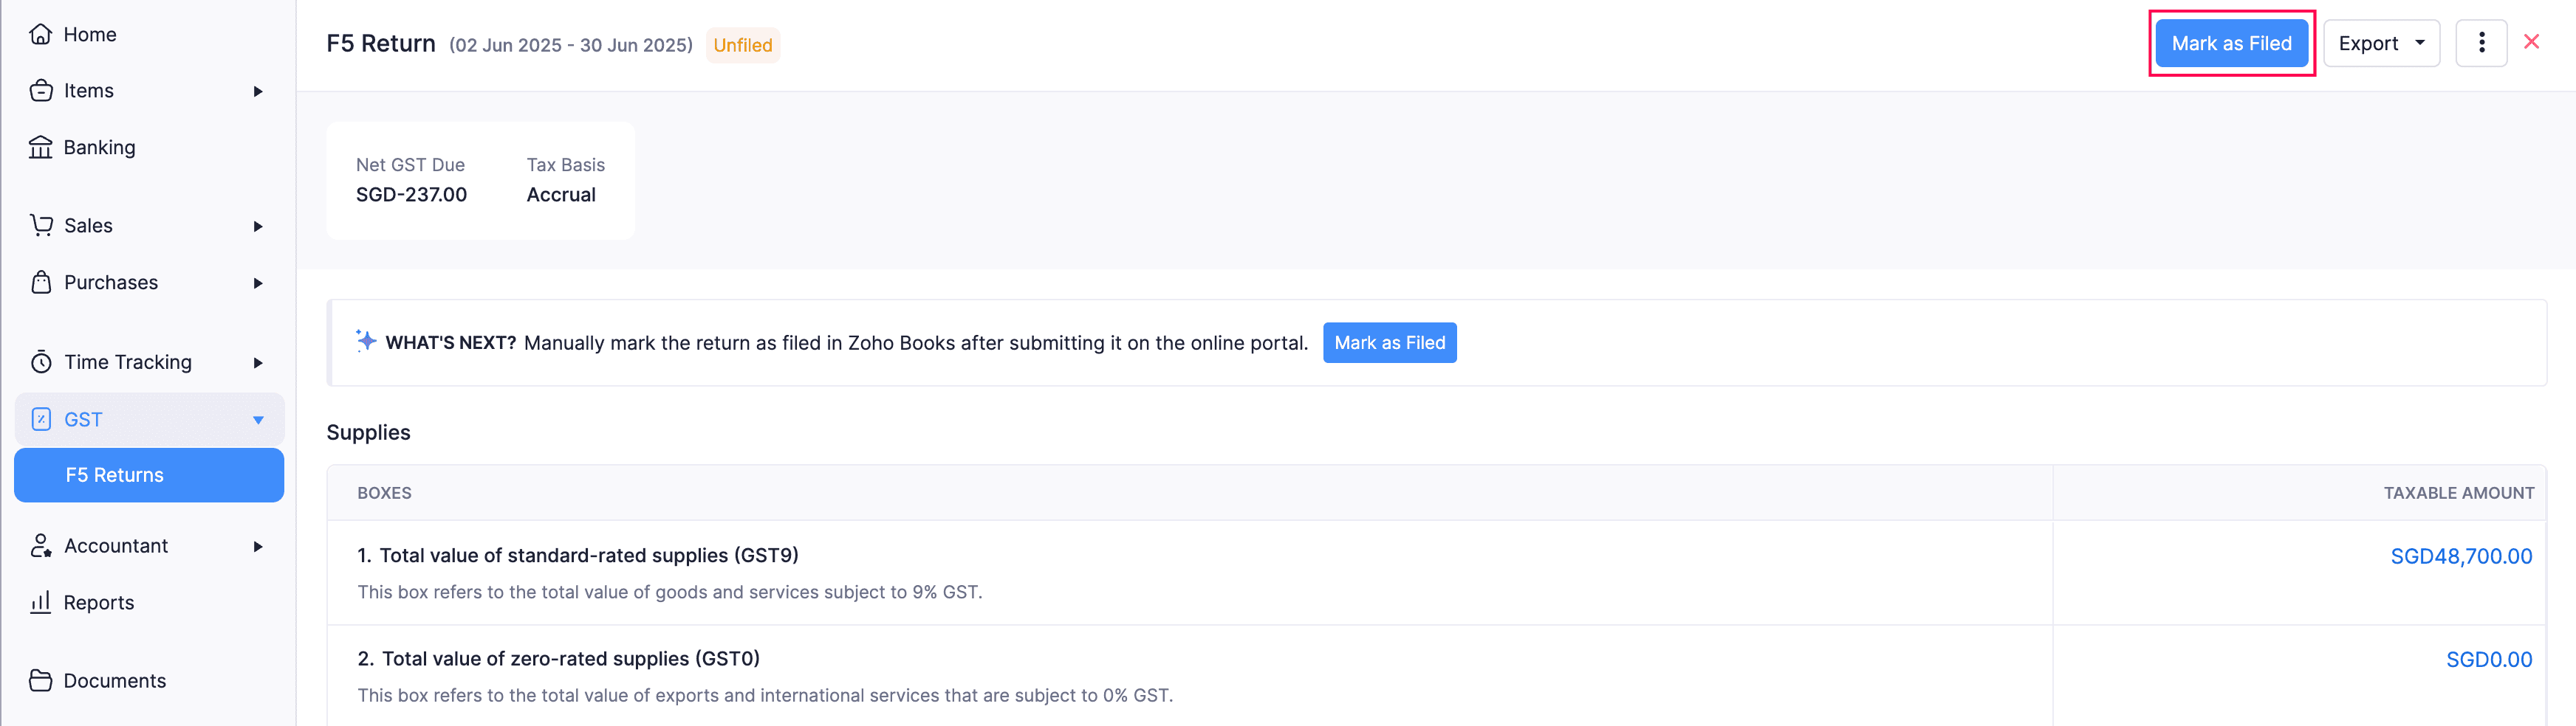The image size is (2576, 726).
Task: Collapse the GST section arrow
Action: coord(258,419)
